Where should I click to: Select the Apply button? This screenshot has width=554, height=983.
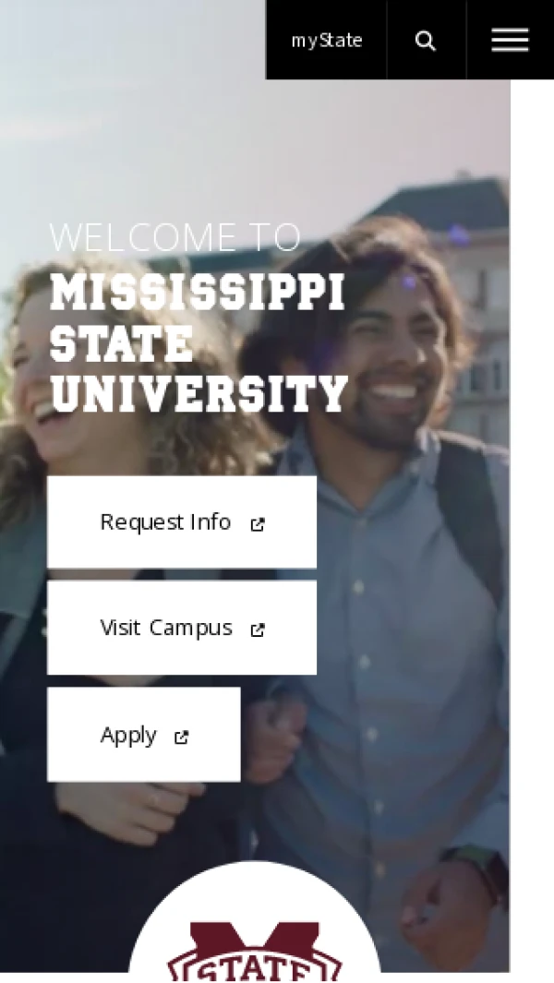144,735
